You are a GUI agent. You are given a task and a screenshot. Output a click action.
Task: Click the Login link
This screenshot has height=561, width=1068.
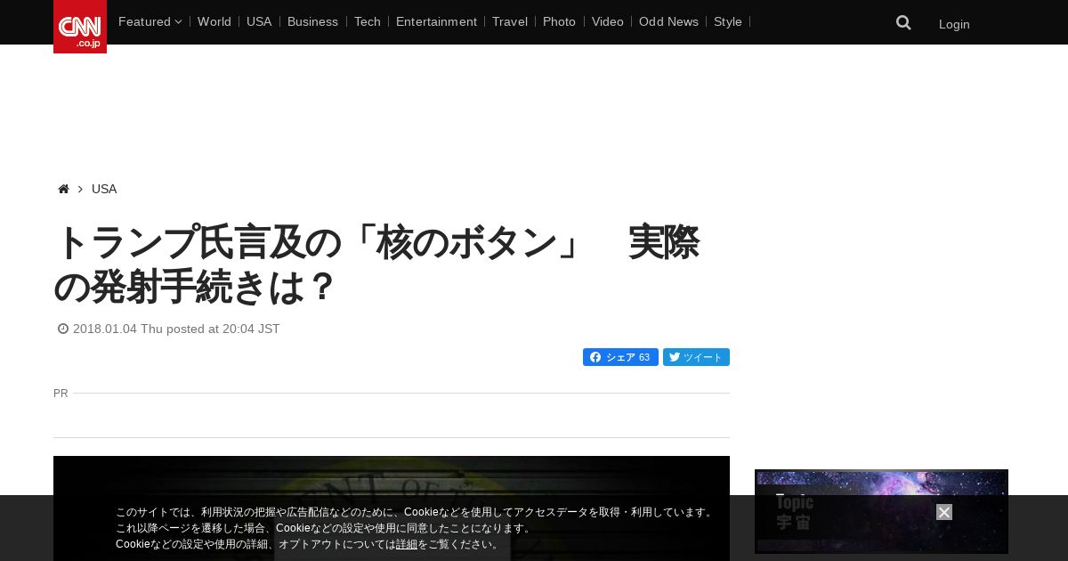pos(954,24)
